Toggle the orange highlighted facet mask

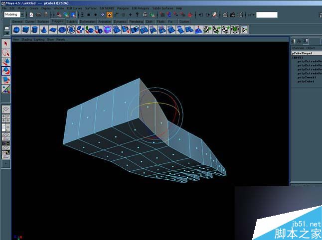(x=110, y=15)
